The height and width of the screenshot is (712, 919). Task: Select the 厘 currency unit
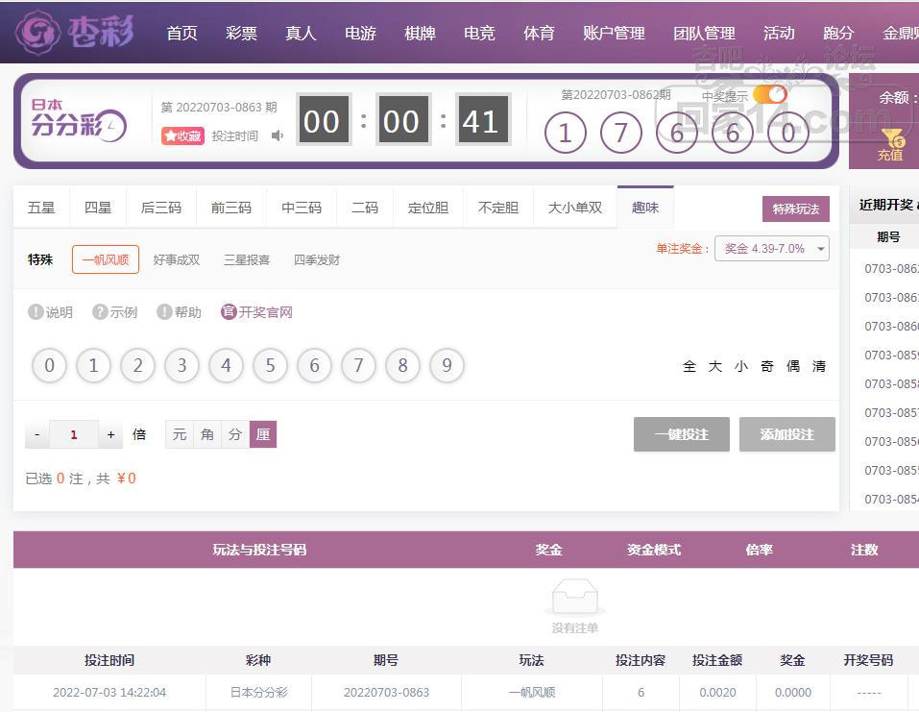(263, 434)
